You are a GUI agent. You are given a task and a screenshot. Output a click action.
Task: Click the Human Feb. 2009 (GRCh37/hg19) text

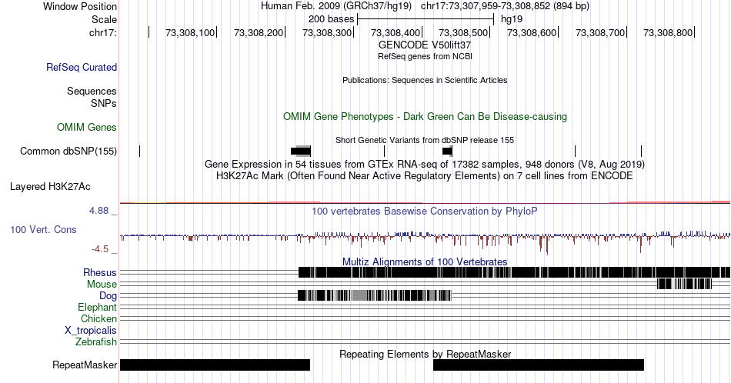pyautogui.click(x=336, y=6)
